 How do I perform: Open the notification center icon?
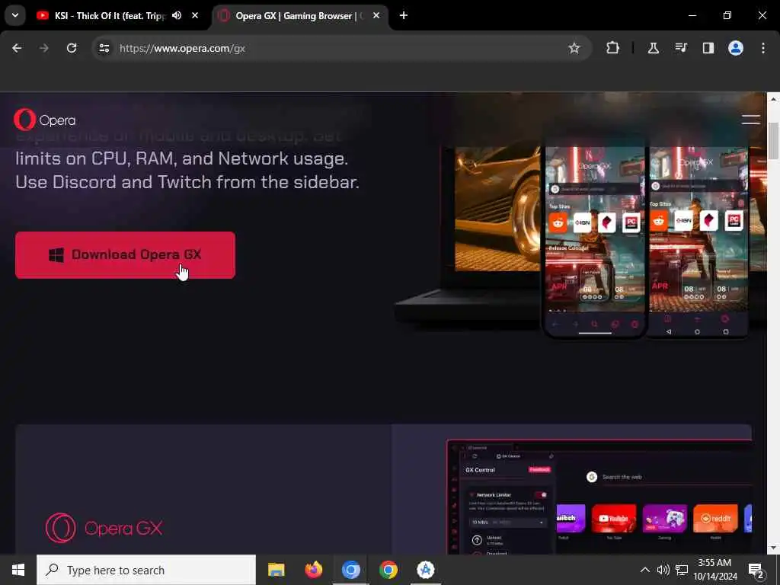tap(756, 570)
